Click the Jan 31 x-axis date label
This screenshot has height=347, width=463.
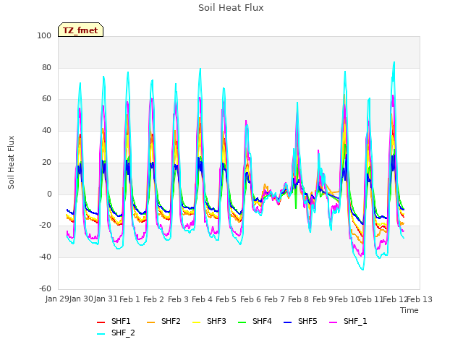[x=106, y=299]
